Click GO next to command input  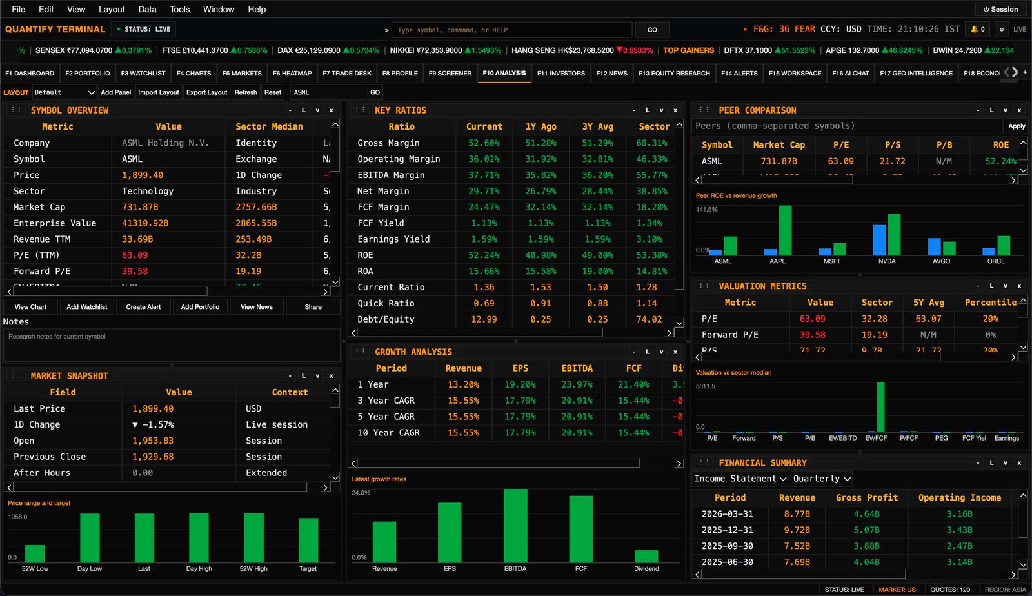[x=652, y=30]
